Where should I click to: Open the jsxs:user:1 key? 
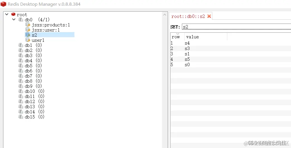pyautogui.click(x=46, y=30)
